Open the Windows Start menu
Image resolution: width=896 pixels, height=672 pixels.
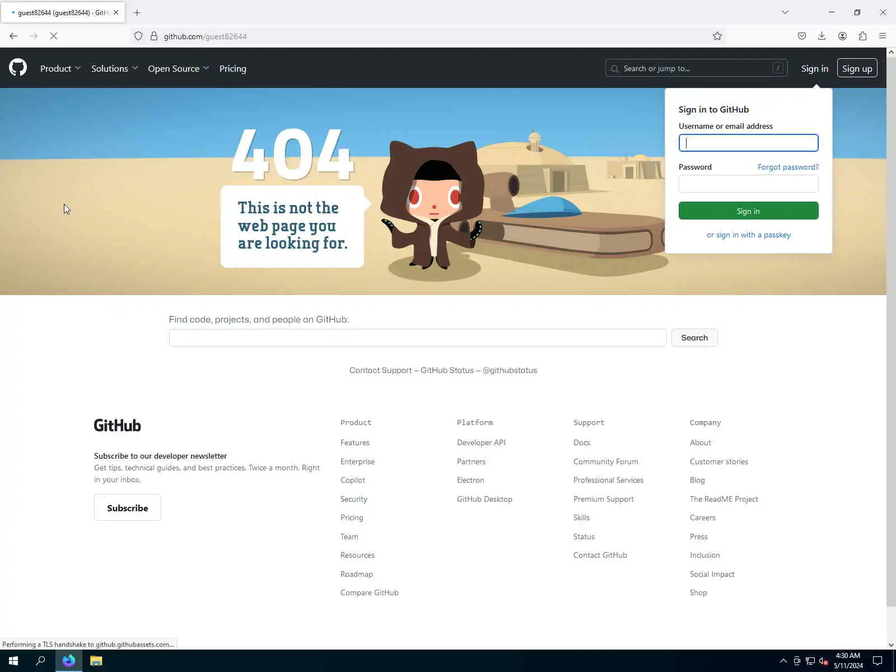click(13, 661)
